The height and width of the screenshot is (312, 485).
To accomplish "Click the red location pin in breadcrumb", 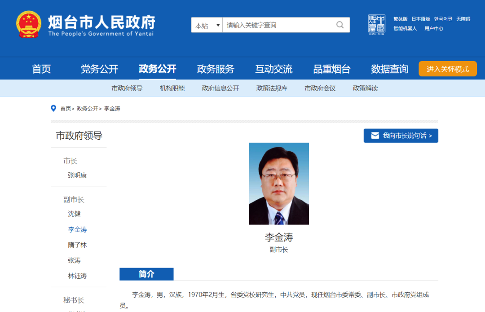I will (53, 108).
